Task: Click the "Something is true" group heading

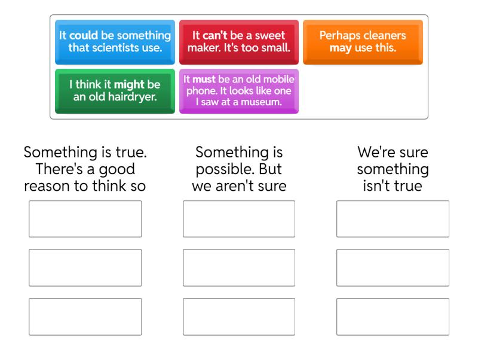Action: click(85, 169)
